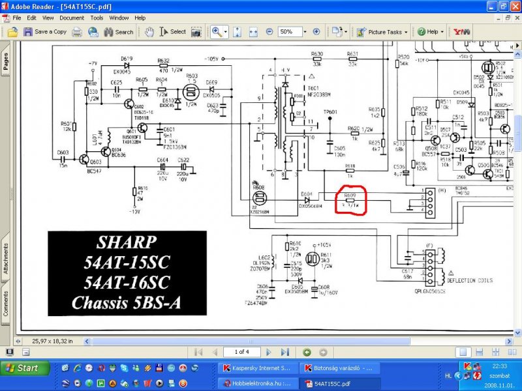This screenshot has width=522, height=391.
Task: Click the zoom out minus button
Action: pos(269,31)
